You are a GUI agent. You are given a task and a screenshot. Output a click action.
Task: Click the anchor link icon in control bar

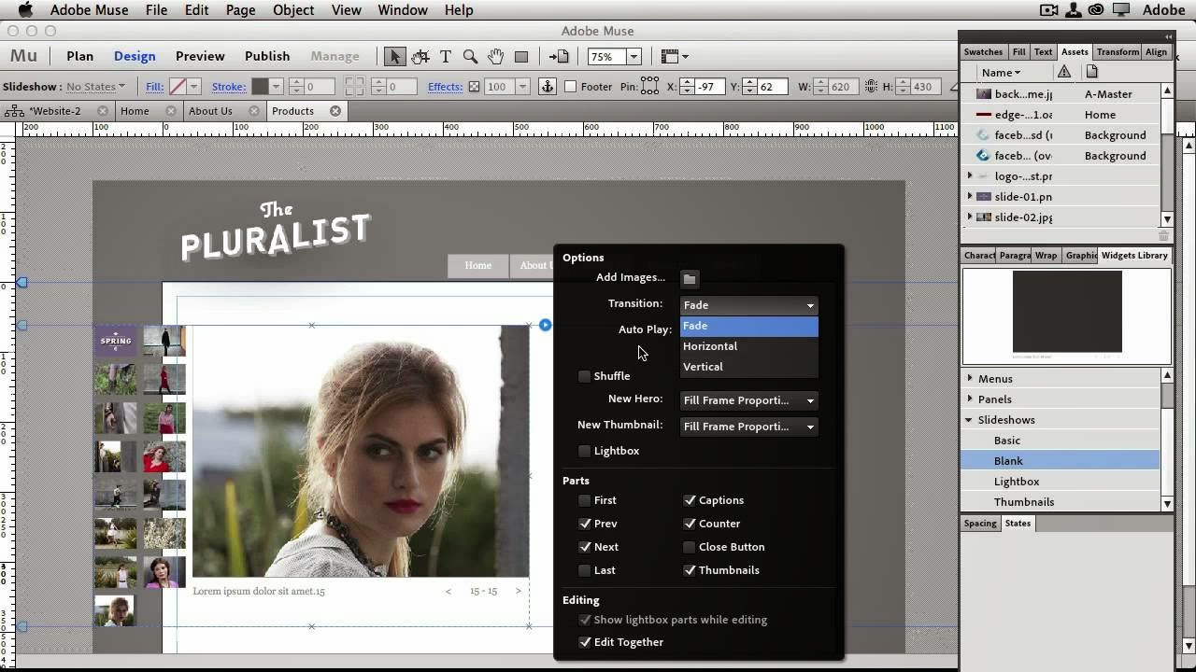pyautogui.click(x=548, y=87)
